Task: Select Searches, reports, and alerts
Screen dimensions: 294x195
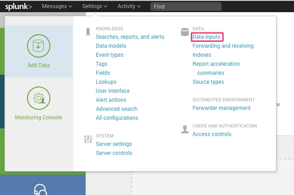Action: [x=130, y=37]
